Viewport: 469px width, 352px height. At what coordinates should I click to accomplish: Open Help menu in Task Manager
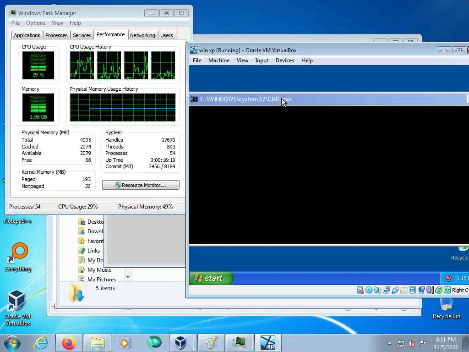tap(75, 23)
